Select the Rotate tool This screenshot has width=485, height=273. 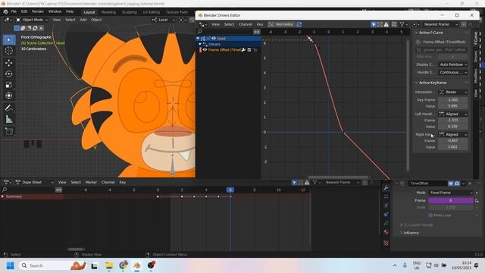tap(8, 74)
